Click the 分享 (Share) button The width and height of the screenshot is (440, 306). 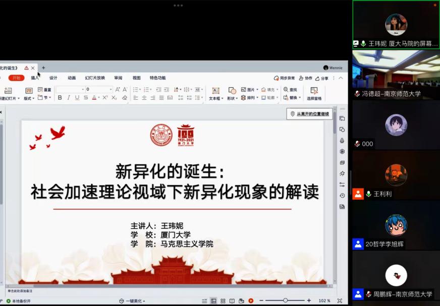click(321, 78)
